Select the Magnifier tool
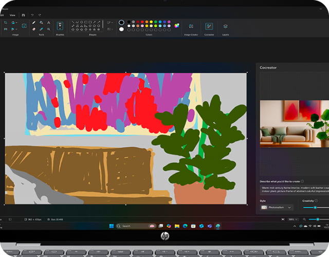Screen dimensions: 329x257 click(48, 29)
